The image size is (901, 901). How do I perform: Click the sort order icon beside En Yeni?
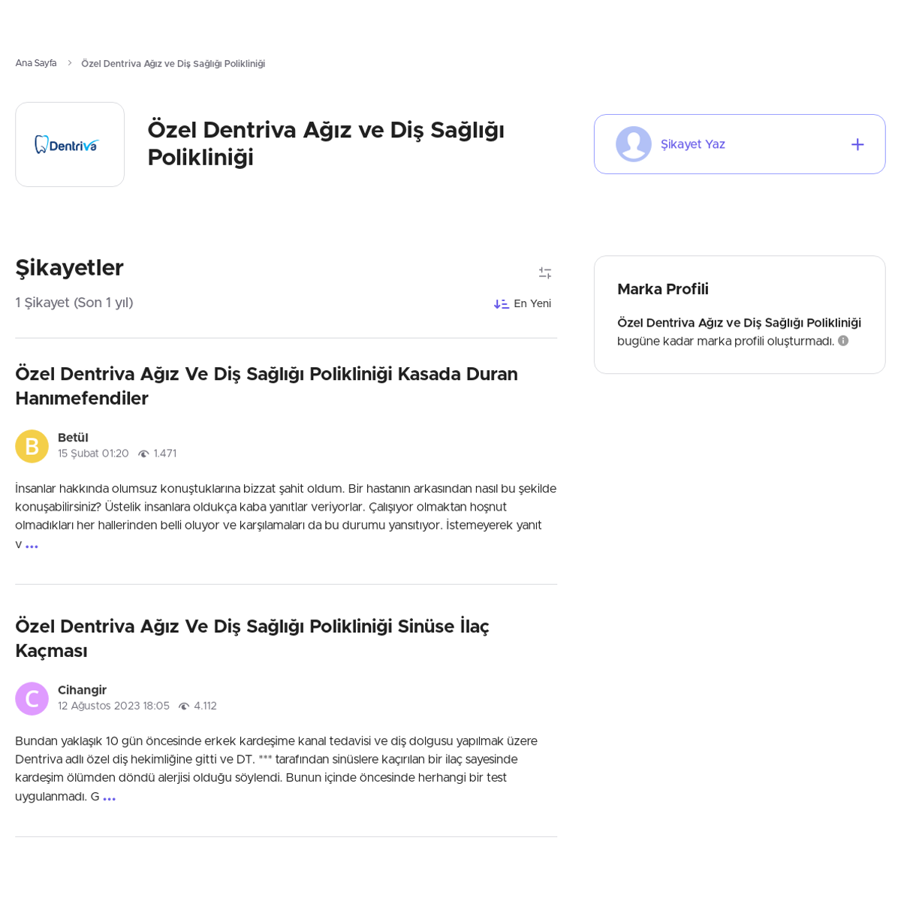[502, 304]
